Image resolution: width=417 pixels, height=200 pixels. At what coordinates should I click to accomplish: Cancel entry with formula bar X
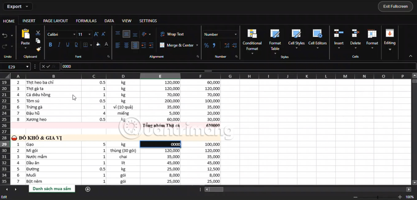[x=43, y=66]
